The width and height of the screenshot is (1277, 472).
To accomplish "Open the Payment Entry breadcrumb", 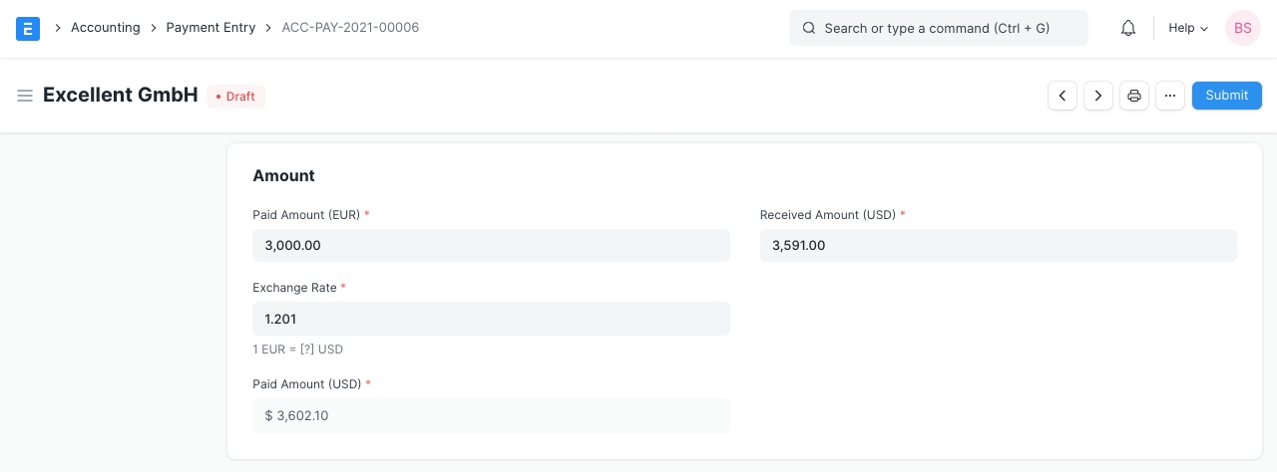I will coord(211,28).
